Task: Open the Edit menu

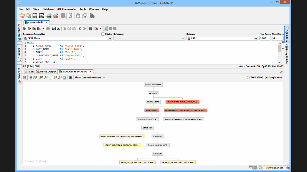Action: tap(28, 9)
